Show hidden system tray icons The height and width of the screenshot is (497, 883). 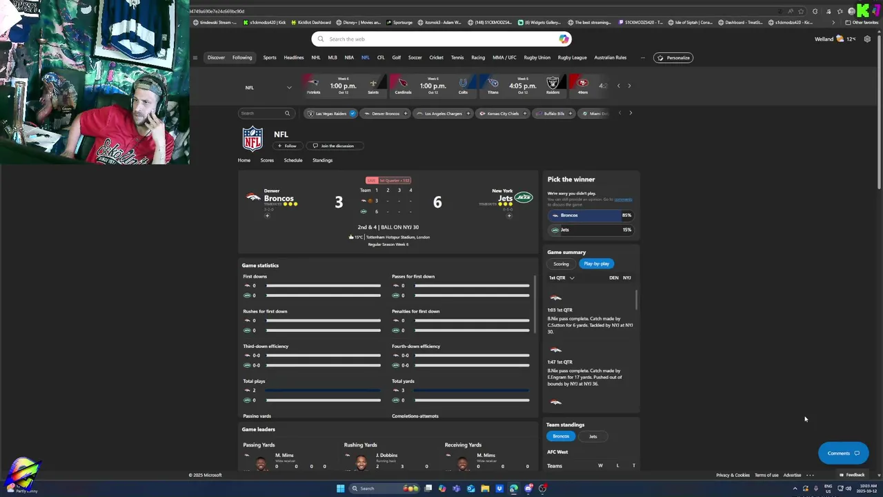click(x=795, y=489)
